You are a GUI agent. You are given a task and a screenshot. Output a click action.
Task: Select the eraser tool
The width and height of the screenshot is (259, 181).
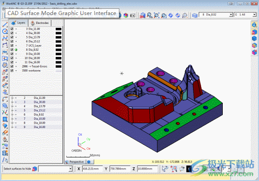pyautogui.click(x=5, y=132)
